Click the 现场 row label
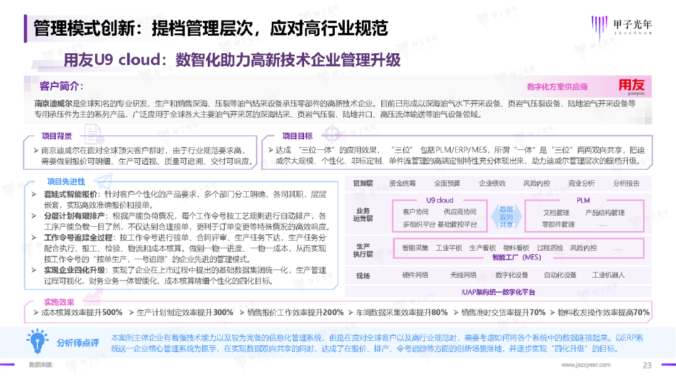 (363, 276)
